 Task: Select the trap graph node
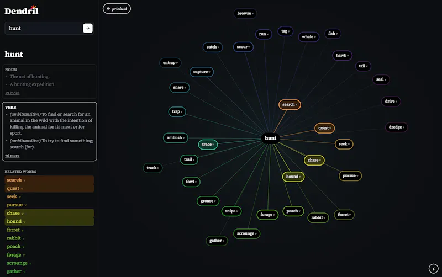(177, 112)
